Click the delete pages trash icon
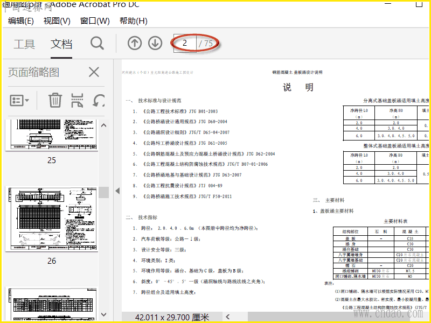 pos(55,100)
